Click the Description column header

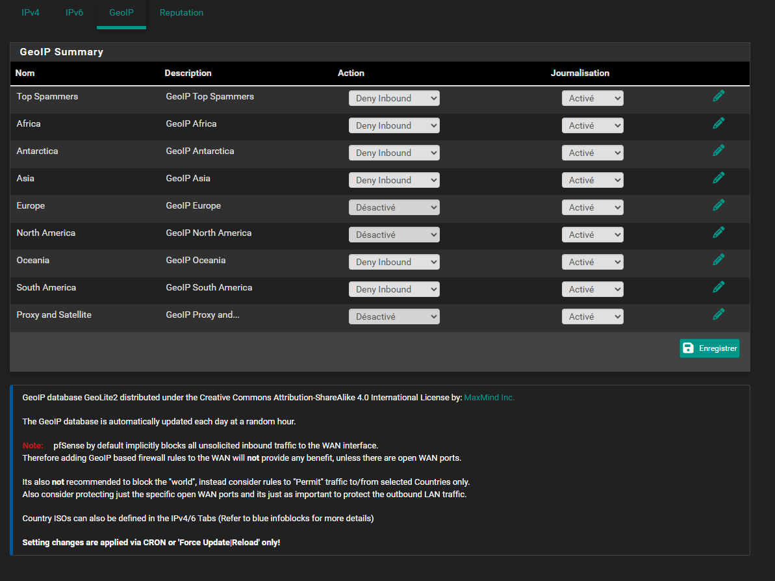pos(188,73)
